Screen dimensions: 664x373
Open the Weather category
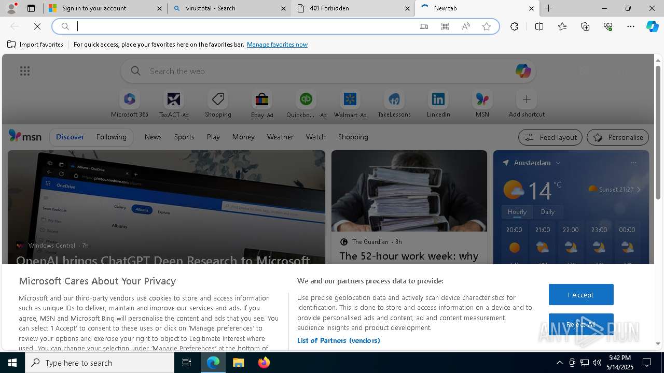click(x=280, y=137)
